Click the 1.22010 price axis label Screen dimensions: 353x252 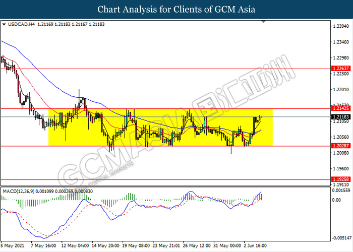point(341,90)
